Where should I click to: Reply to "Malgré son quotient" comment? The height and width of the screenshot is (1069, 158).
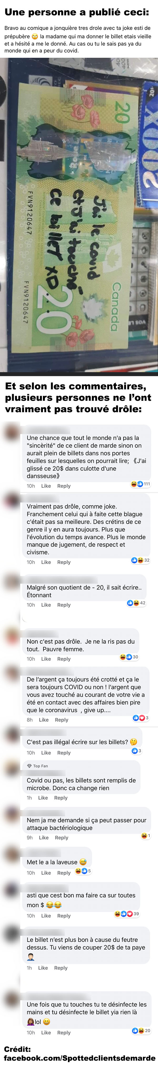64,605
